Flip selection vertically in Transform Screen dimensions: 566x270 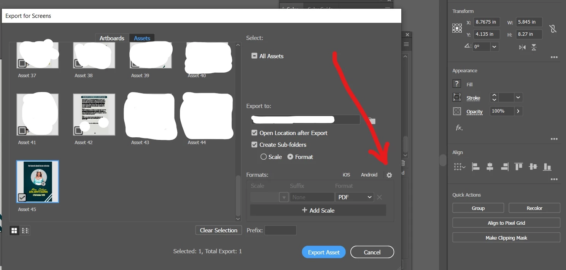coord(534,47)
